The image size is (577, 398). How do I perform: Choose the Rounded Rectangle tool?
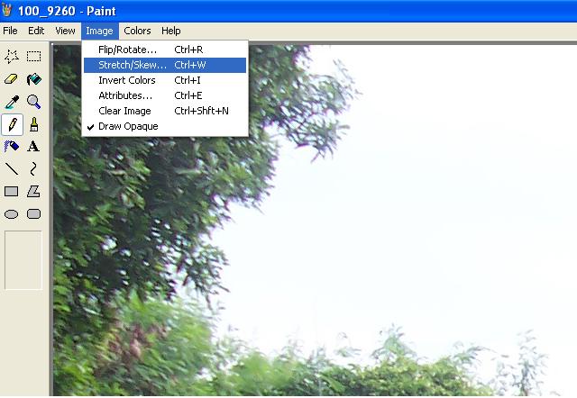34,214
